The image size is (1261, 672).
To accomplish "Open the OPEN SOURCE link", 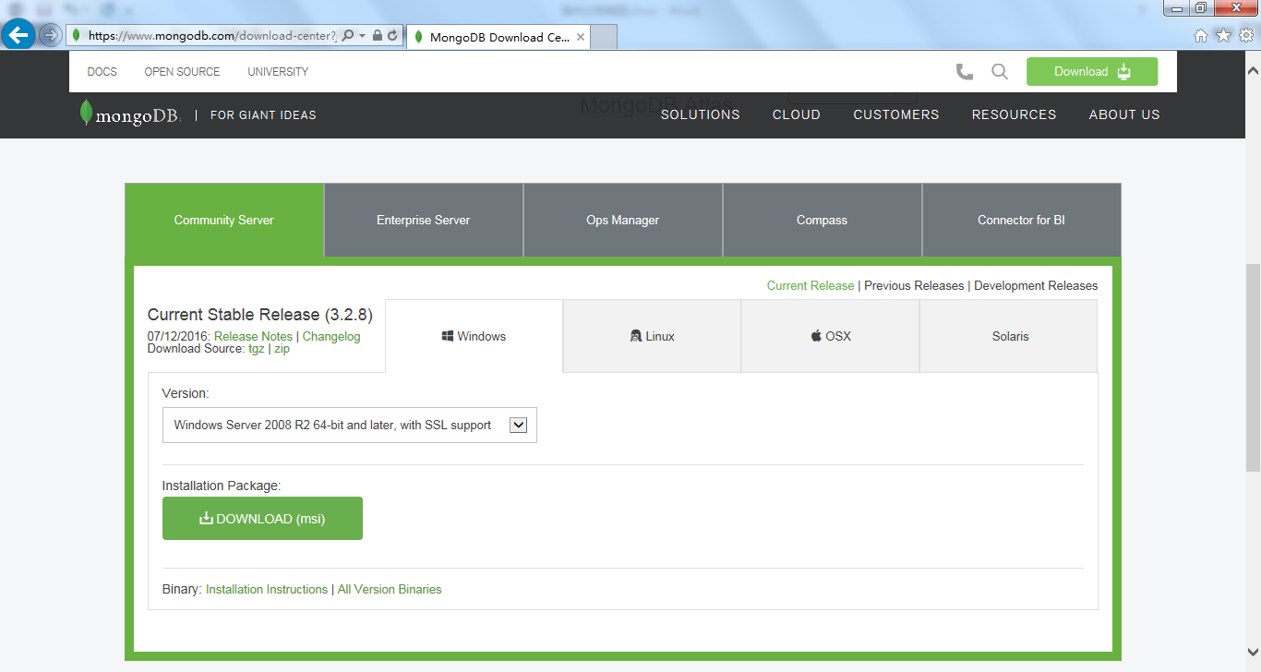I will coord(182,72).
